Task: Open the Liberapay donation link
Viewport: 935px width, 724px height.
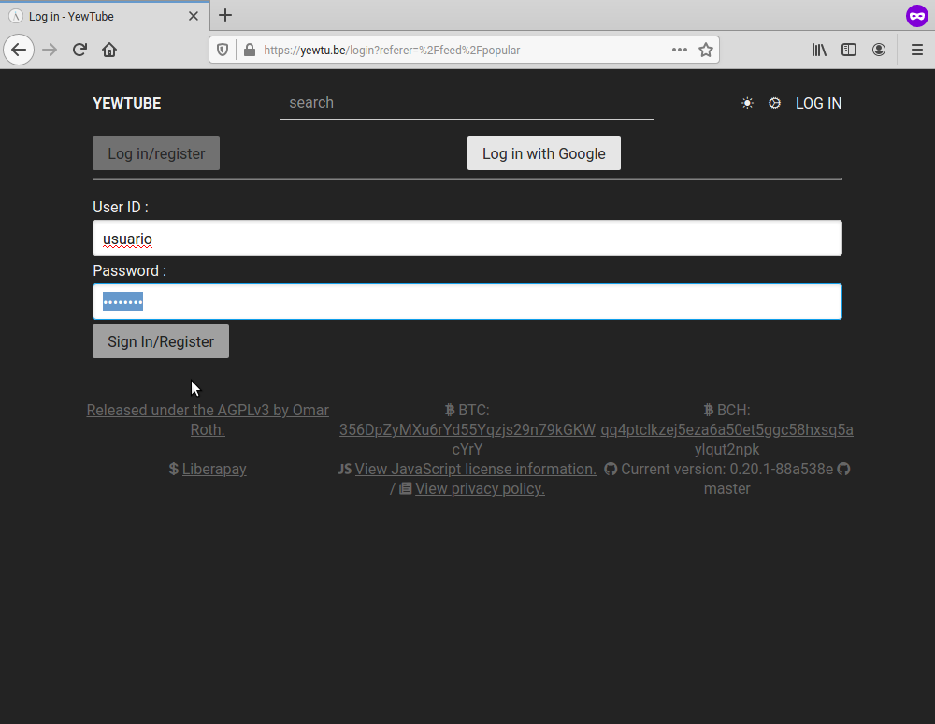Action: click(x=214, y=469)
